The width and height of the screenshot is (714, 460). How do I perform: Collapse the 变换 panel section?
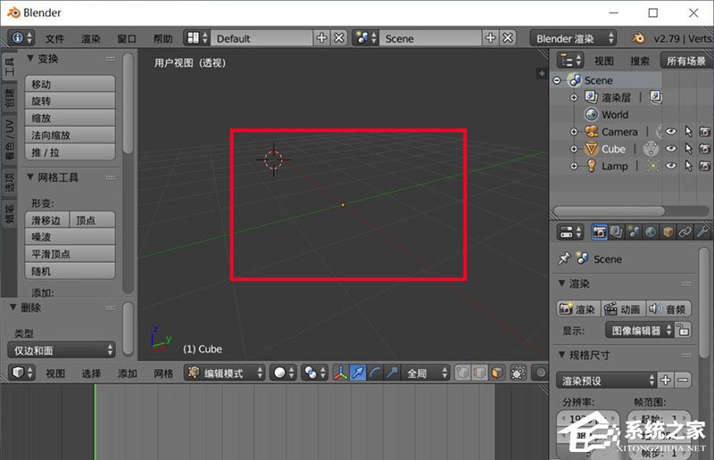30,59
